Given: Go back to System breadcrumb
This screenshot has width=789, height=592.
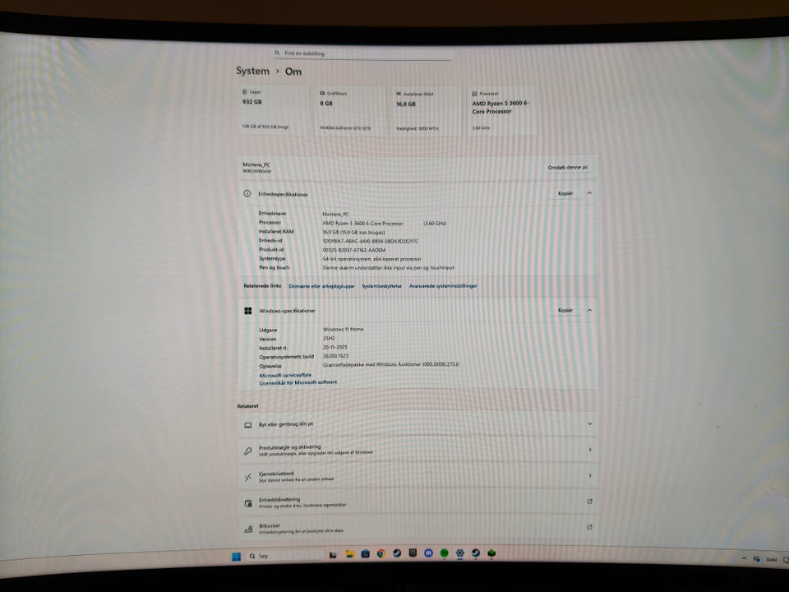Looking at the screenshot, I should pos(252,71).
